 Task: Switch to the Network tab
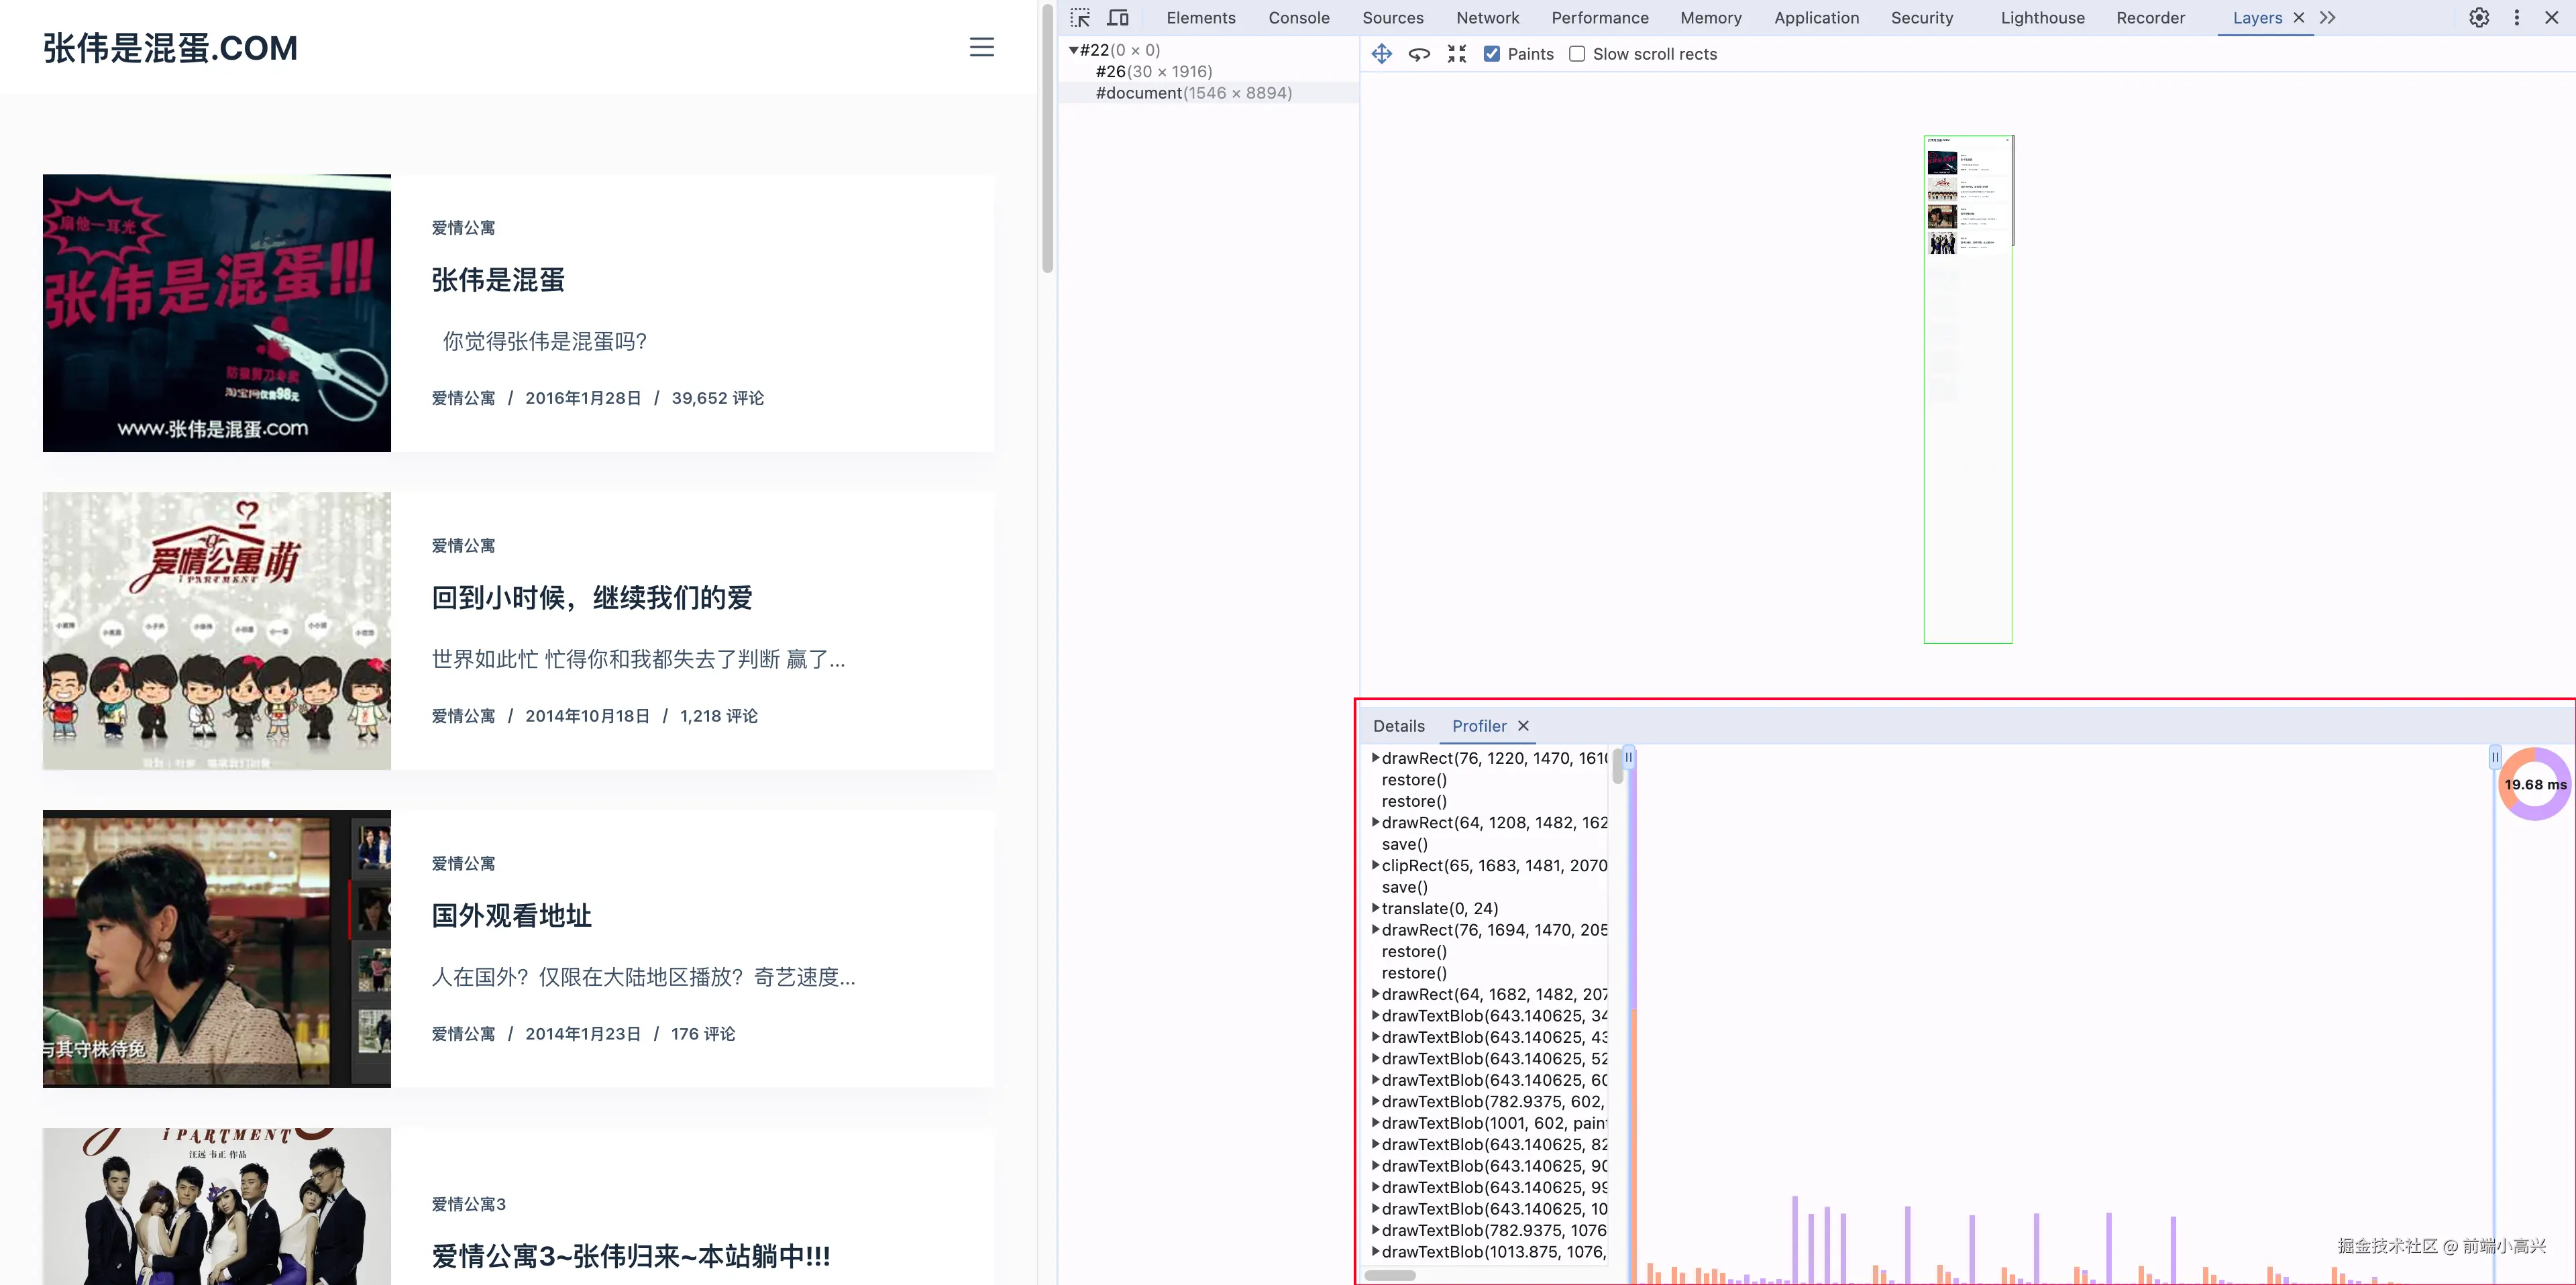[1487, 18]
